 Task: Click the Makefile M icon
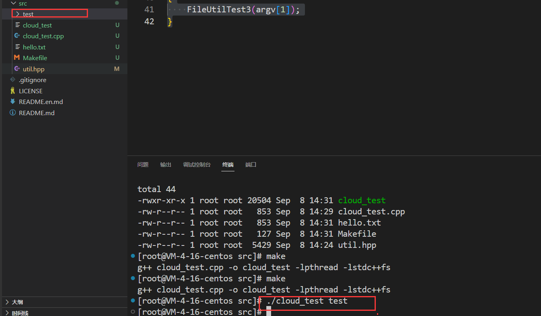click(17, 58)
